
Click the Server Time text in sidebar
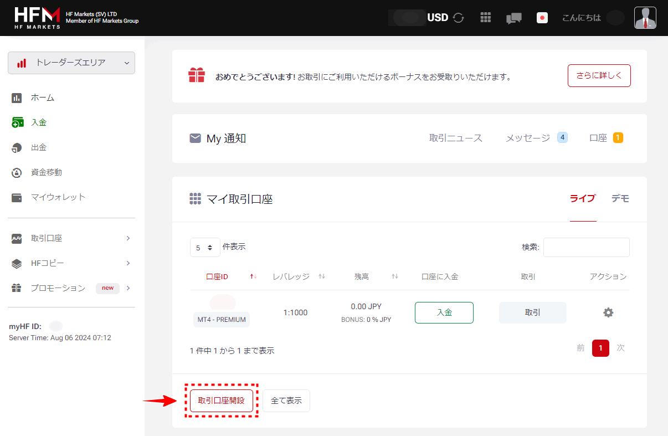[x=60, y=337]
